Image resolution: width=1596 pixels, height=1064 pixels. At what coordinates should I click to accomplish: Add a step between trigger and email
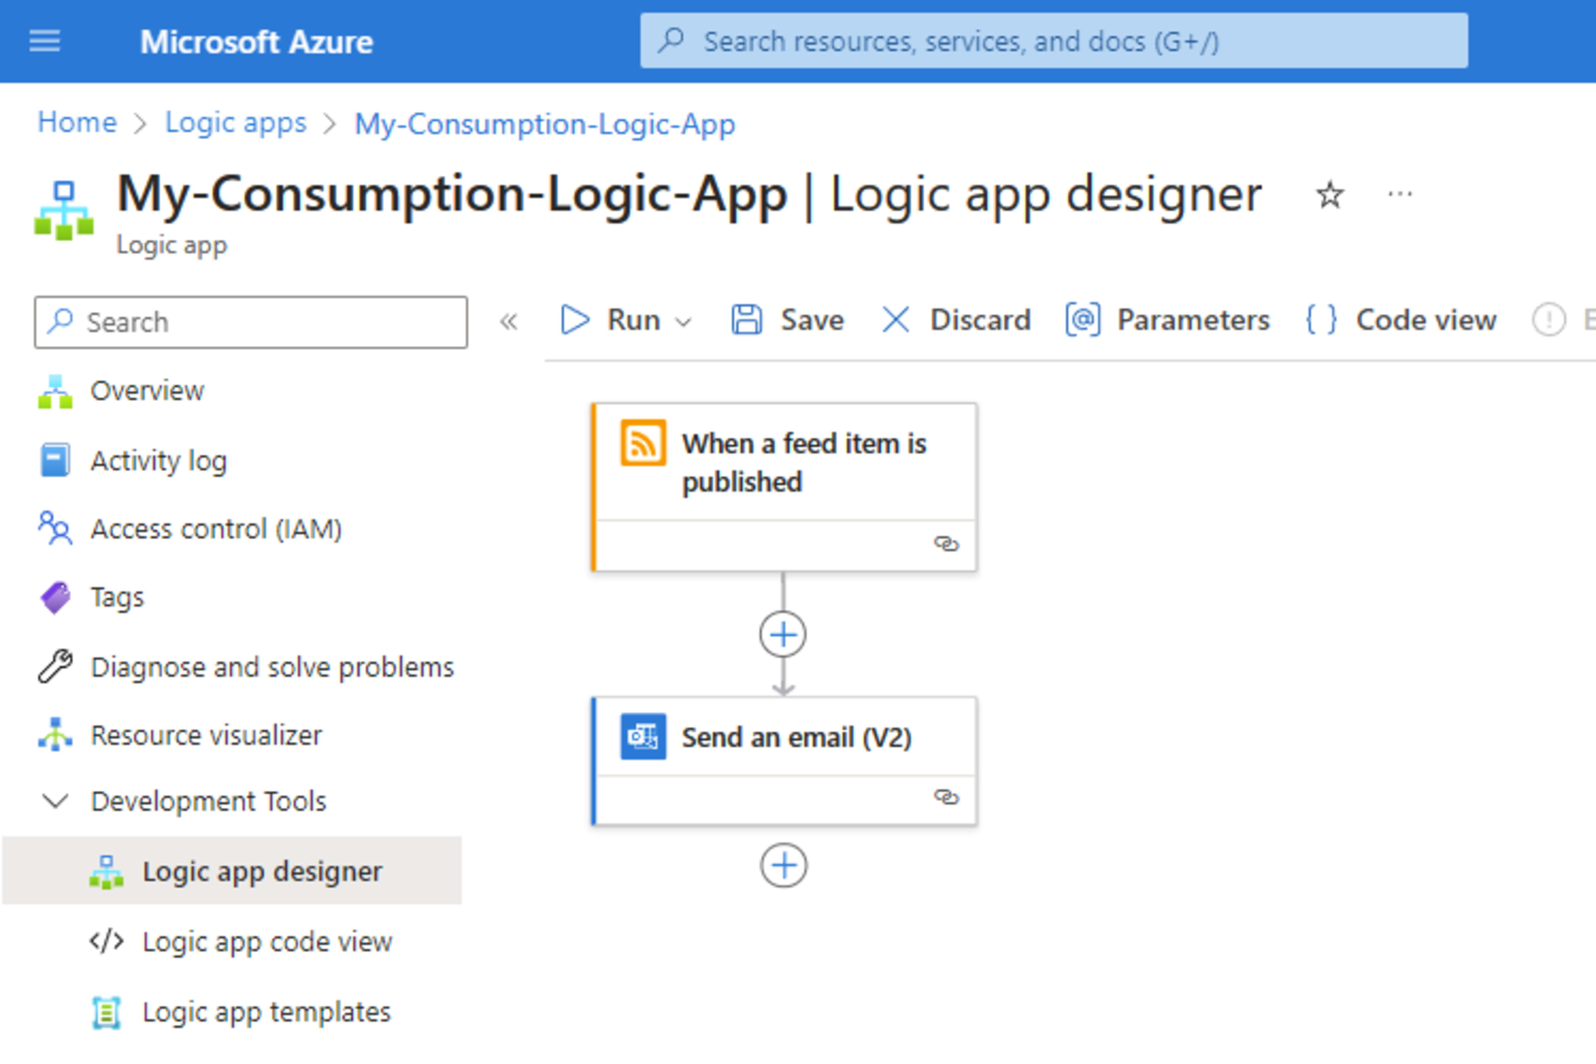click(783, 635)
